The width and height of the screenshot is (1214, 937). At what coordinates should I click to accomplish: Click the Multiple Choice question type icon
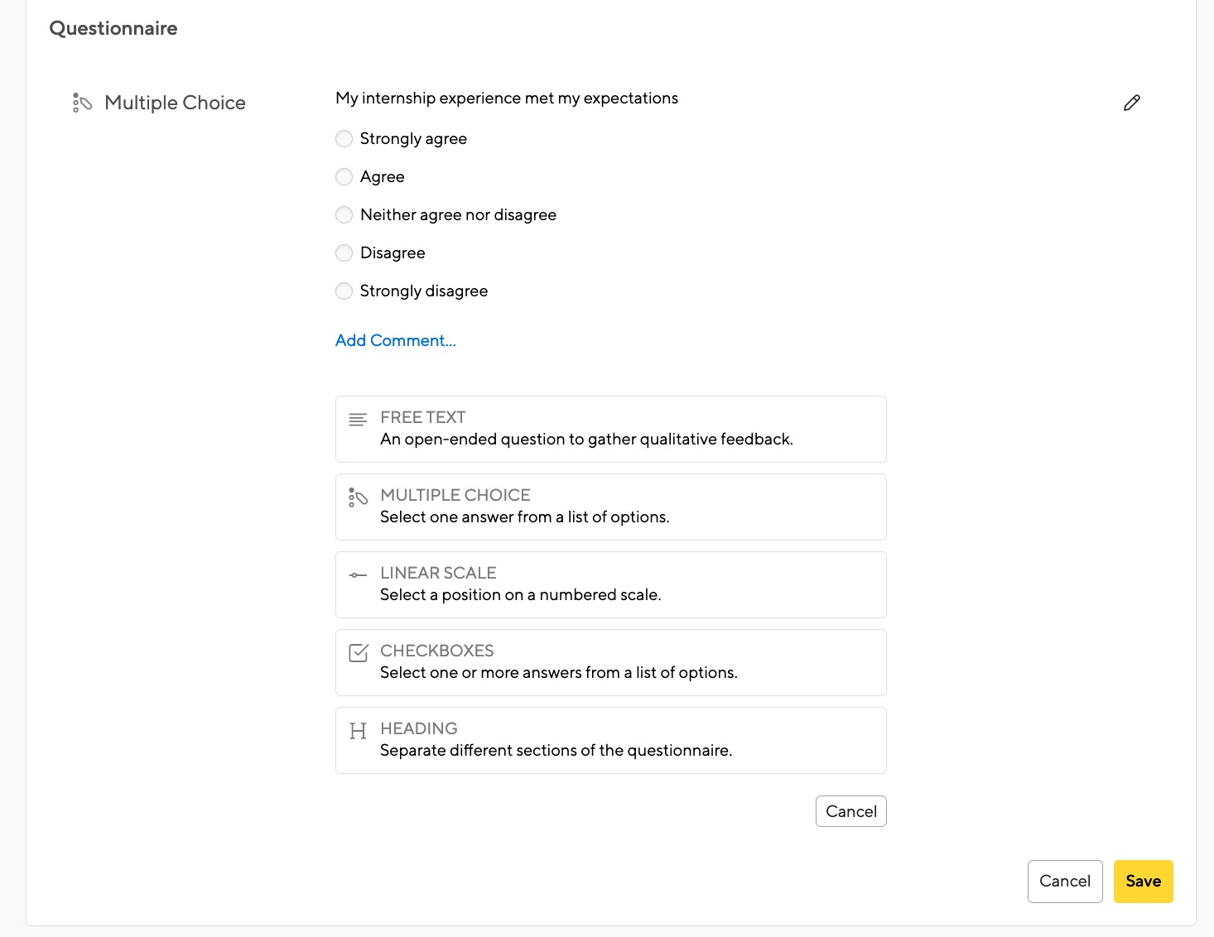82,103
